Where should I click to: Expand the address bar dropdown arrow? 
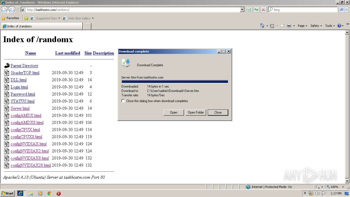(x=242, y=10)
